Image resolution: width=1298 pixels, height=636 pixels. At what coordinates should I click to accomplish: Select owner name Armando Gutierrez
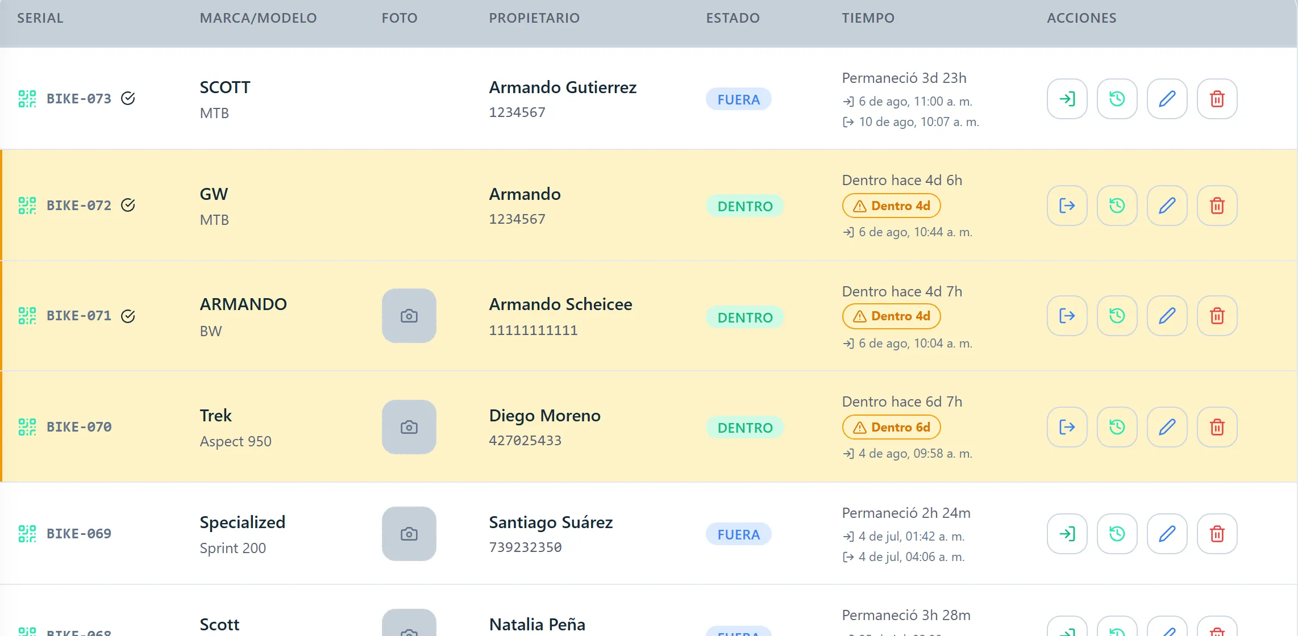563,87
